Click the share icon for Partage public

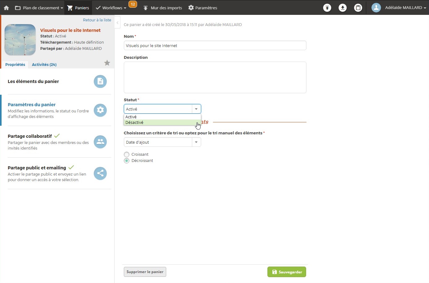tap(100, 173)
